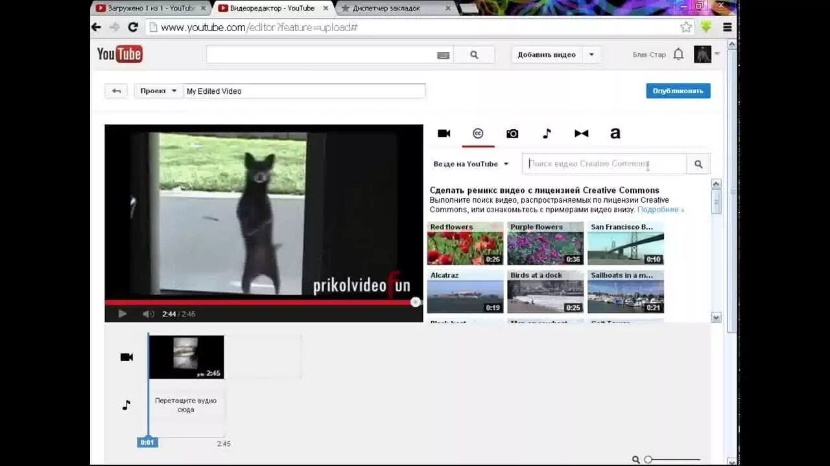Viewport: 830px width, 466px height.
Task: Bookmark this page with the star
Action: click(686, 27)
